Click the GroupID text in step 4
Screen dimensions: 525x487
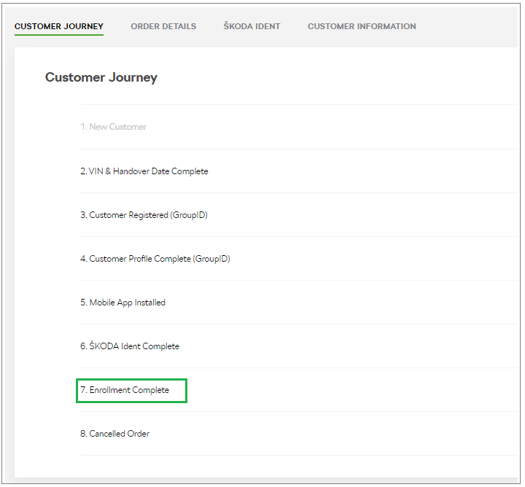pos(211,259)
